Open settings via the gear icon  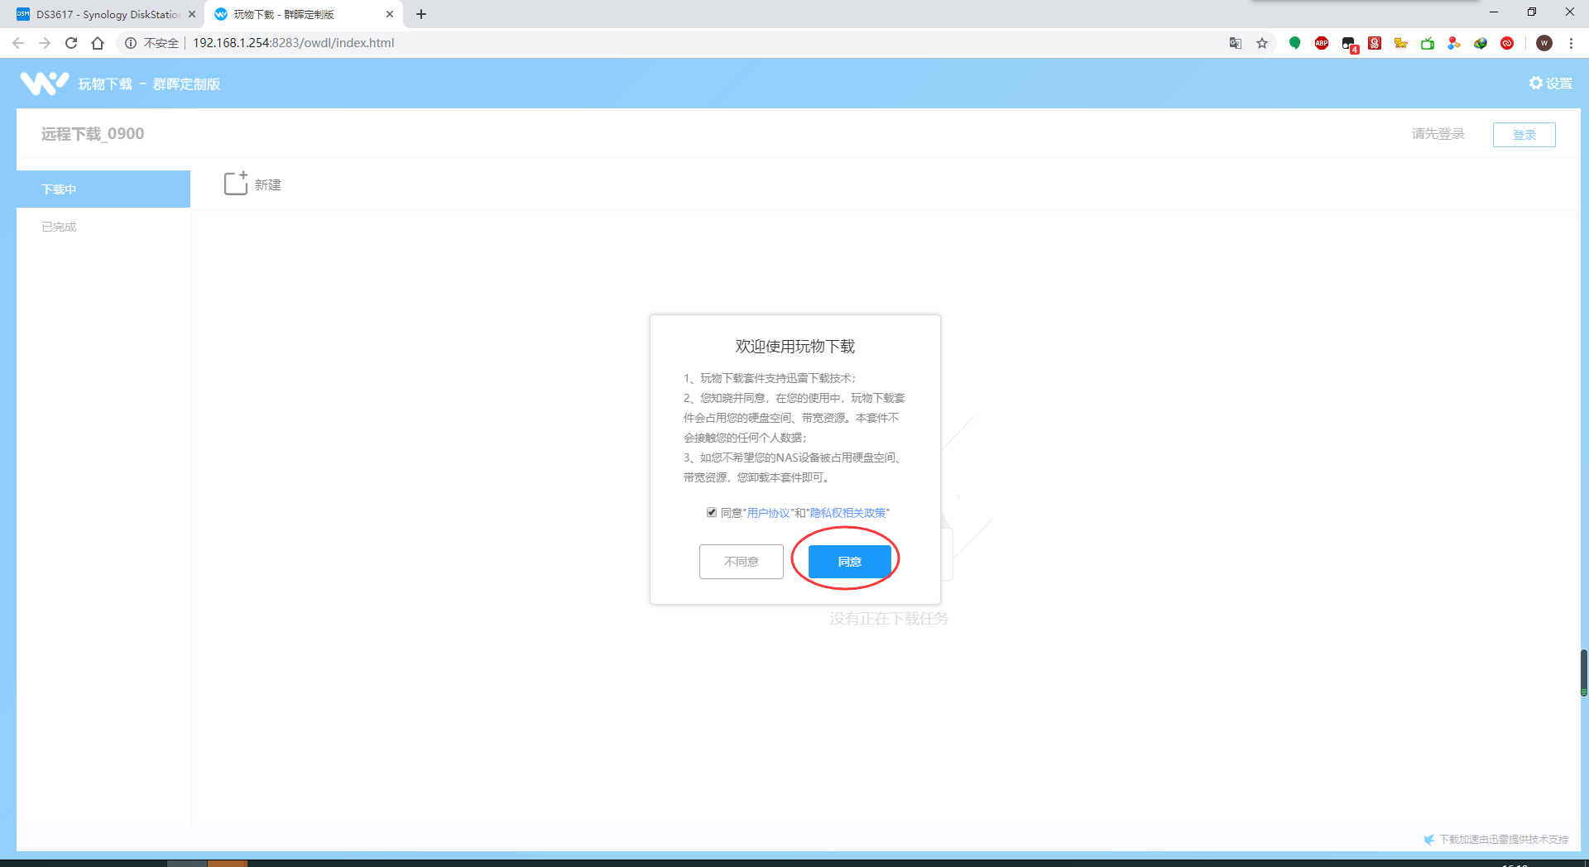pos(1550,84)
